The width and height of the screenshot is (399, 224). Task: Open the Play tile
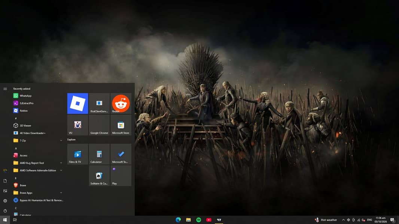[121, 176]
